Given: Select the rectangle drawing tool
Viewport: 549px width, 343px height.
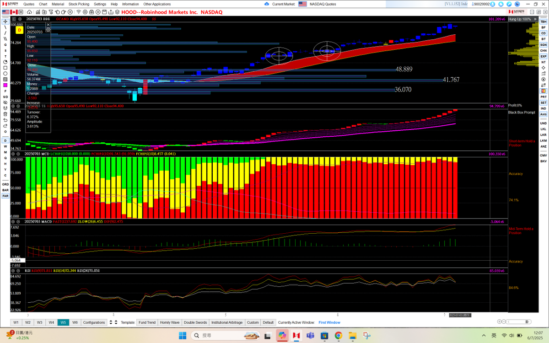Looking at the screenshot, I should [x=5, y=68].
